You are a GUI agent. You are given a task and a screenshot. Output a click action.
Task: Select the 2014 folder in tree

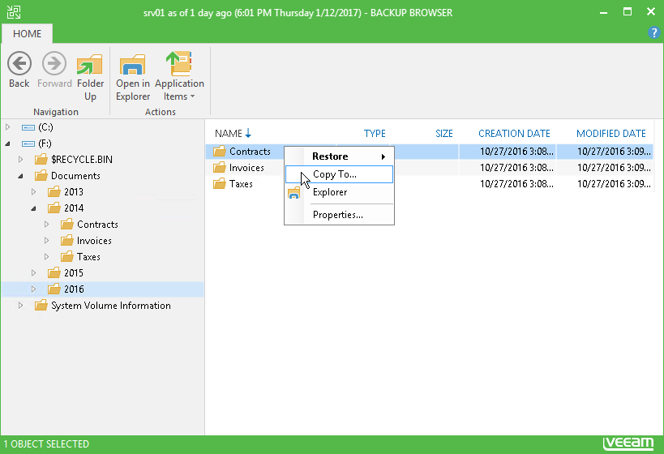pyautogui.click(x=74, y=208)
